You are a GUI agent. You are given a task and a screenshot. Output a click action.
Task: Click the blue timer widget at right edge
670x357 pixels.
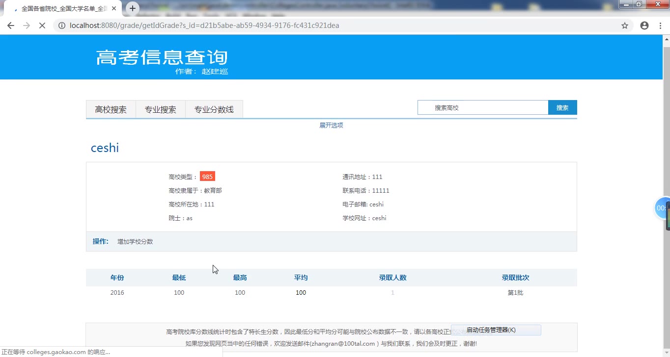coord(662,208)
